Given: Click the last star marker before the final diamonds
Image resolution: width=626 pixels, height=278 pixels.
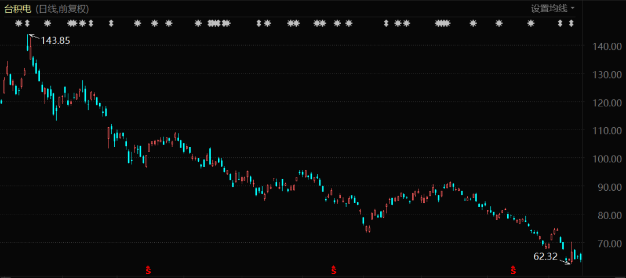Looking at the screenshot, I should (x=530, y=24).
